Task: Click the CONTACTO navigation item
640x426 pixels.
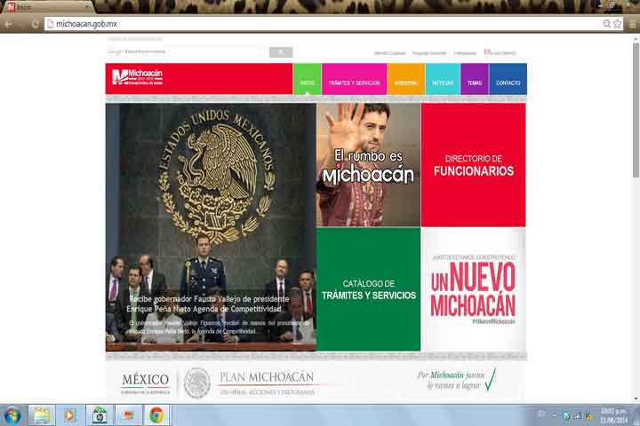Action: tap(508, 82)
